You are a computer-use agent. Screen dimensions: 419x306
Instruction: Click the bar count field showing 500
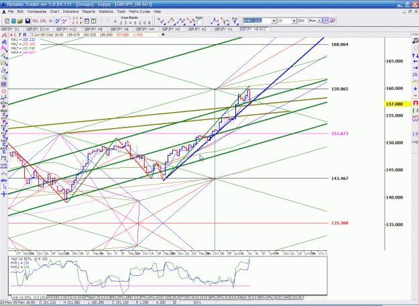click(x=302, y=21)
